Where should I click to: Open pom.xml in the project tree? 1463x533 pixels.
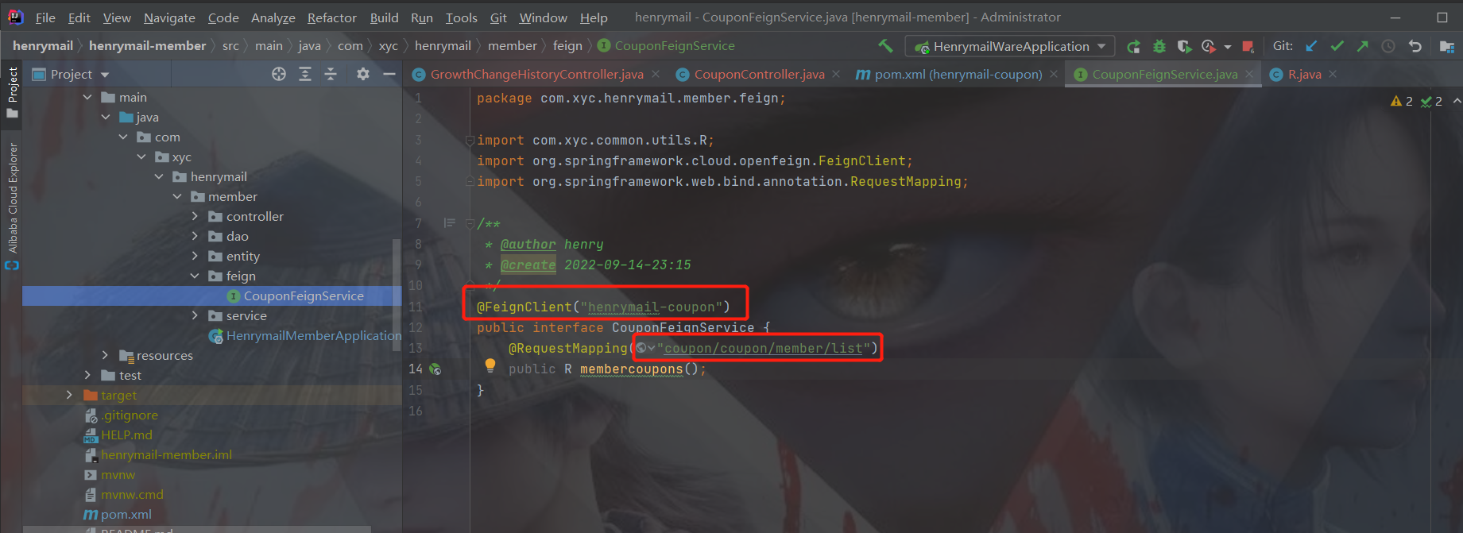click(x=126, y=514)
